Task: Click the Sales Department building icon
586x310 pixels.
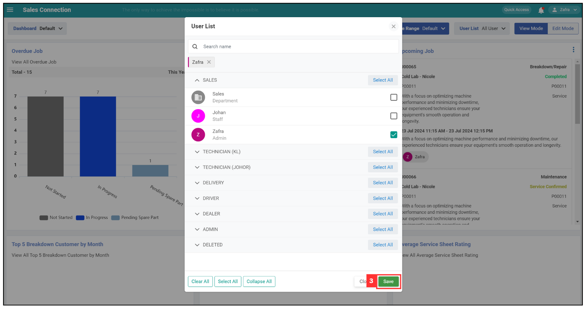Action: [198, 97]
